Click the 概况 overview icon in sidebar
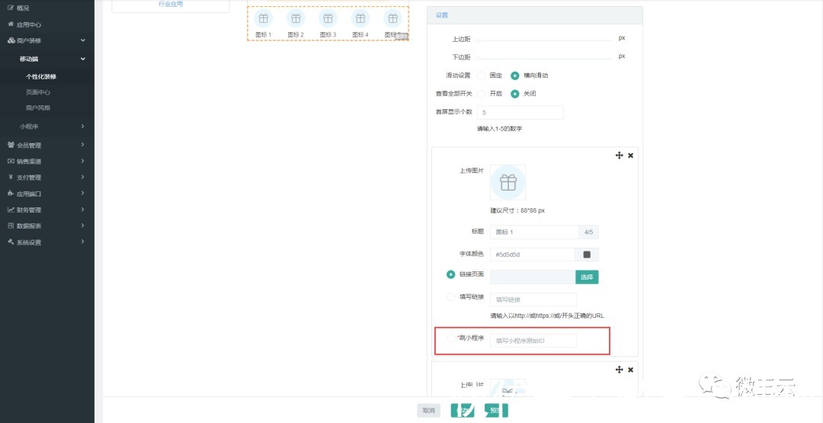 point(11,8)
